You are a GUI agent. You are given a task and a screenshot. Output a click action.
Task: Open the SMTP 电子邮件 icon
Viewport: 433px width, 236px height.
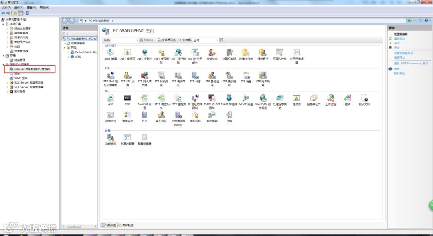[x=195, y=52]
